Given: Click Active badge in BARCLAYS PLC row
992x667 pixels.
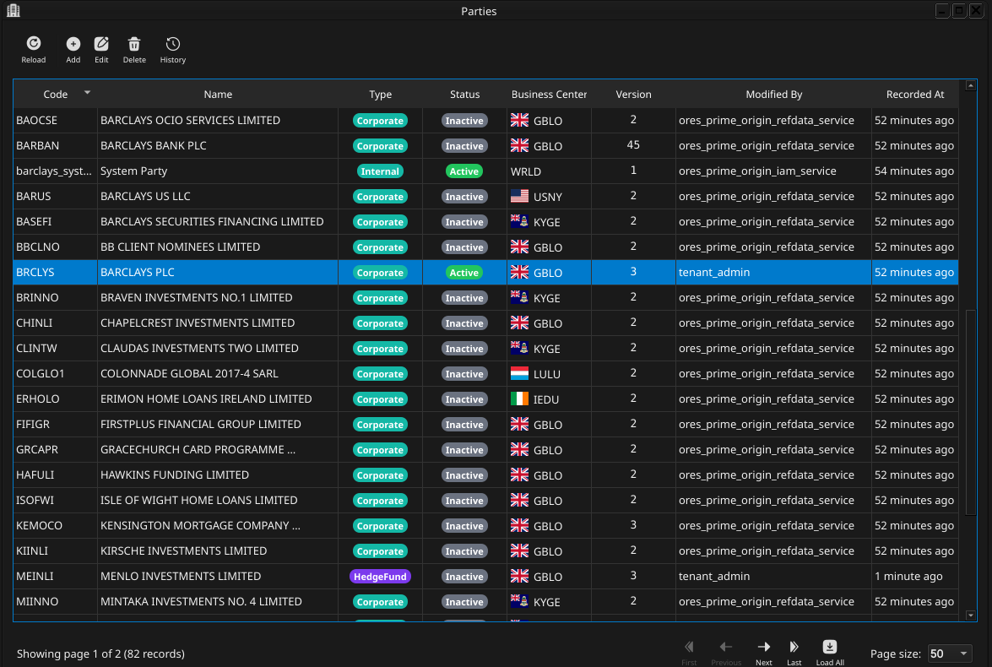Looking at the screenshot, I should coord(464,273).
